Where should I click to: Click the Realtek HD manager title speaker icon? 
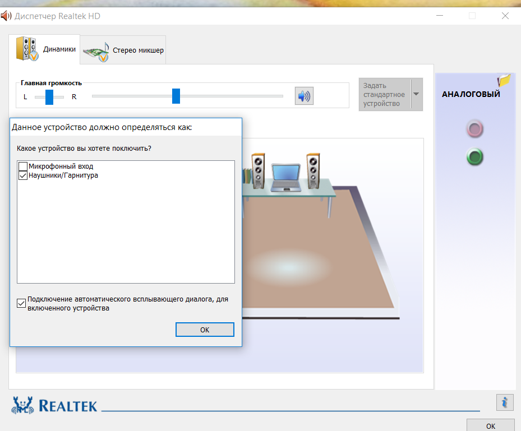(6, 16)
